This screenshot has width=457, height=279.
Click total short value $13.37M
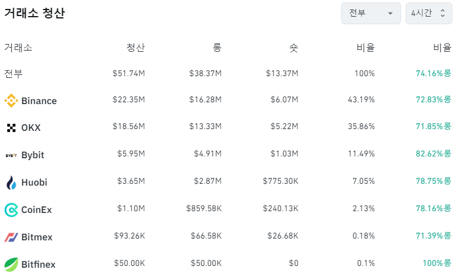(x=282, y=73)
